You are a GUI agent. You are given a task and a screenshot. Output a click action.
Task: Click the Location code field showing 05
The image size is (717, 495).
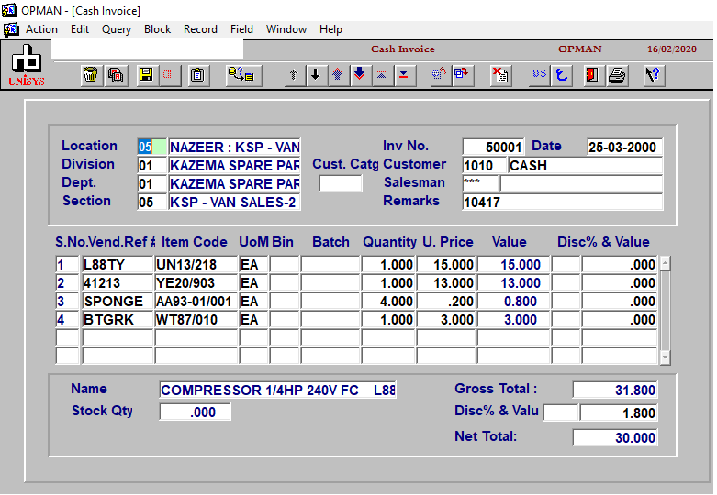pyautogui.click(x=151, y=147)
